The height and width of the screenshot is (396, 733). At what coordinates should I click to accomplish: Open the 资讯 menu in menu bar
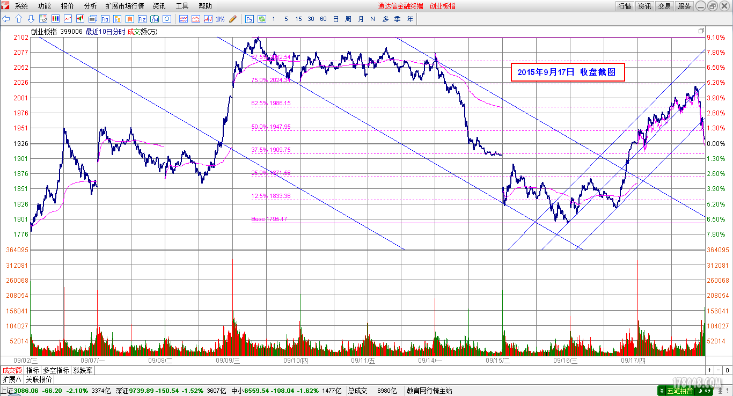159,6
